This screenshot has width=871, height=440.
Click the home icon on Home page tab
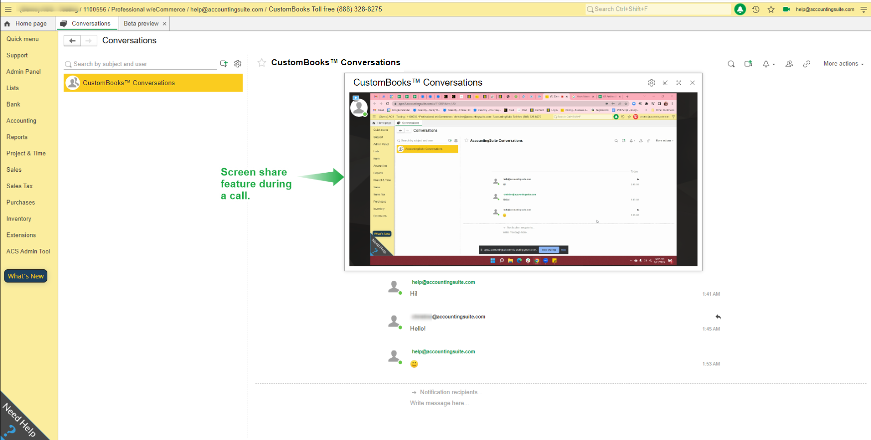coord(7,24)
